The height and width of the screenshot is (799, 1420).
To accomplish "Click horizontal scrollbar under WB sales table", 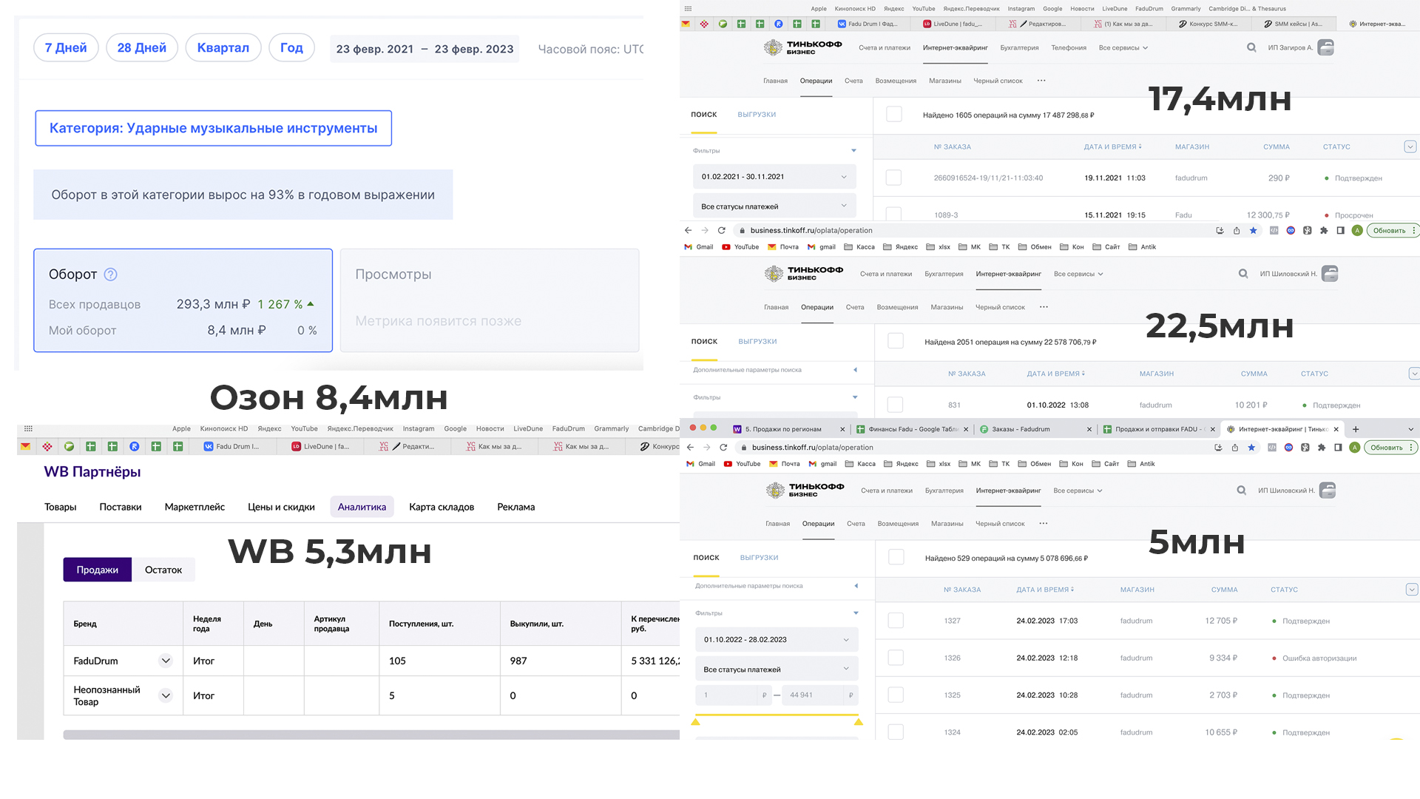I will (x=371, y=735).
